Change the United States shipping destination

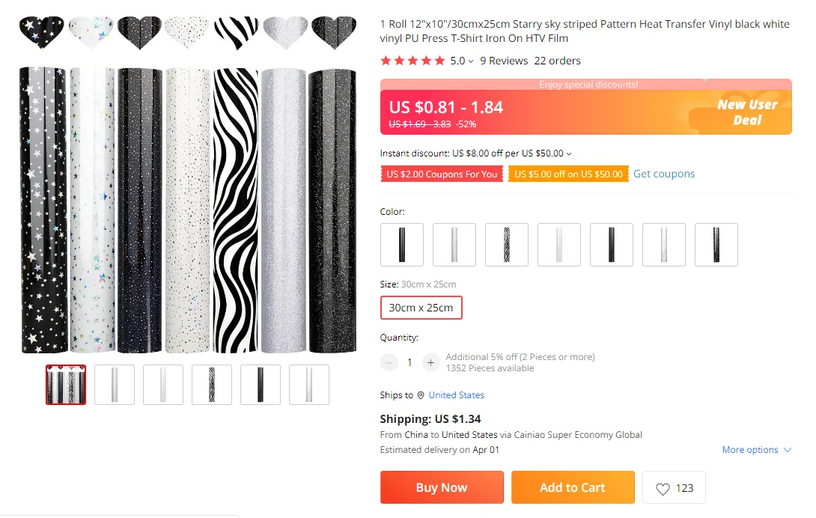457,395
